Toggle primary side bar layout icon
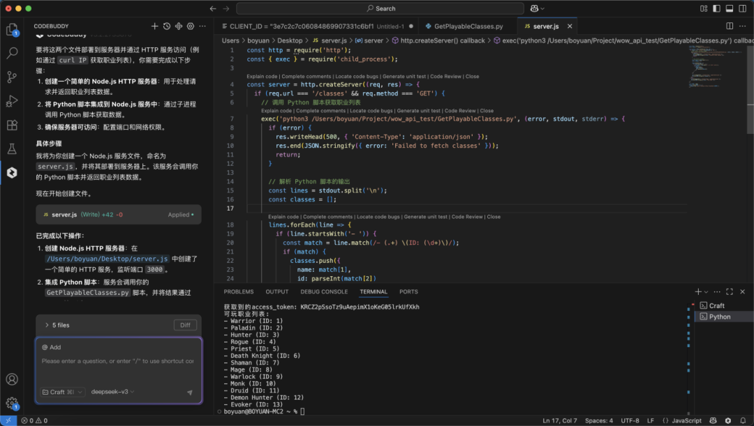 [x=716, y=8]
